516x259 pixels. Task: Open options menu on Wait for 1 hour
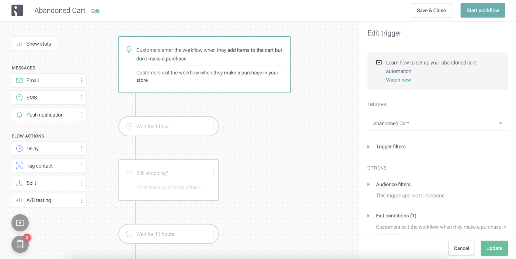(213, 126)
